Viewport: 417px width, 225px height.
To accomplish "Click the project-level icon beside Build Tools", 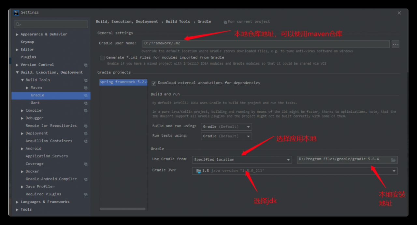I will (x=86, y=80).
